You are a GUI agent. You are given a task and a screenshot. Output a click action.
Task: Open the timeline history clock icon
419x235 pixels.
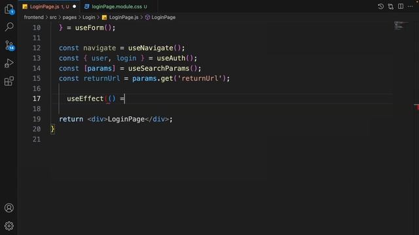tap(381, 7)
